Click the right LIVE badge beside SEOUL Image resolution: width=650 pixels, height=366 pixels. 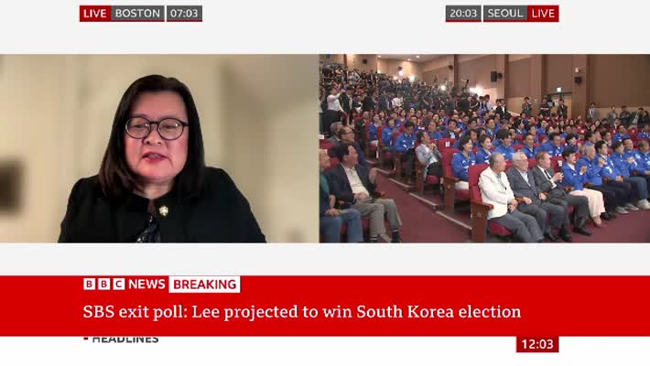pos(543,13)
